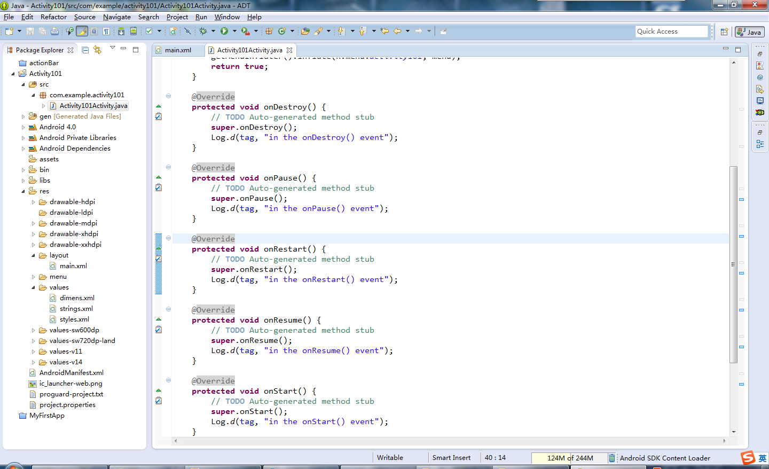Click the editor's vertical scrollbar thumb
This screenshot has height=469, width=769.
[733, 264]
